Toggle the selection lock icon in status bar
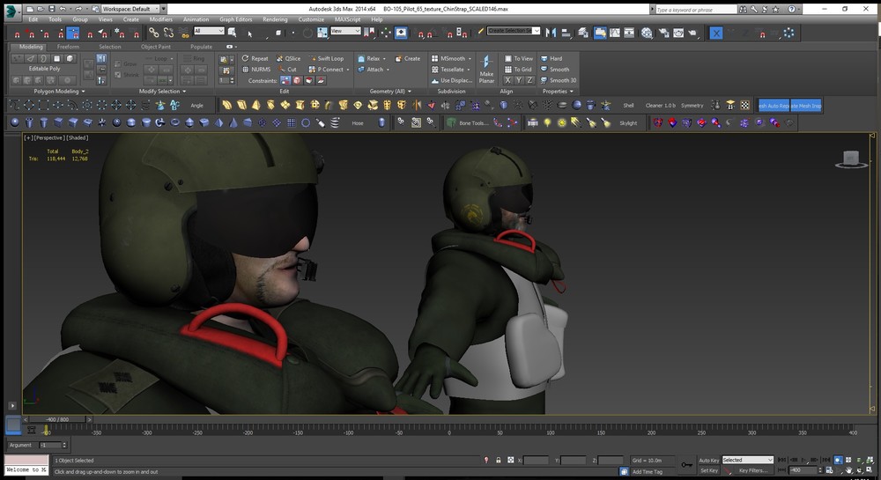881x480 pixels. click(x=499, y=460)
